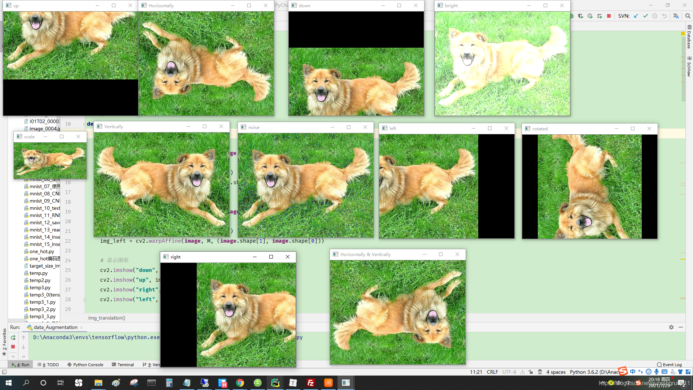Open Search Everywhere magnifier icon
The width and height of the screenshot is (693, 390).
(688, 16)
